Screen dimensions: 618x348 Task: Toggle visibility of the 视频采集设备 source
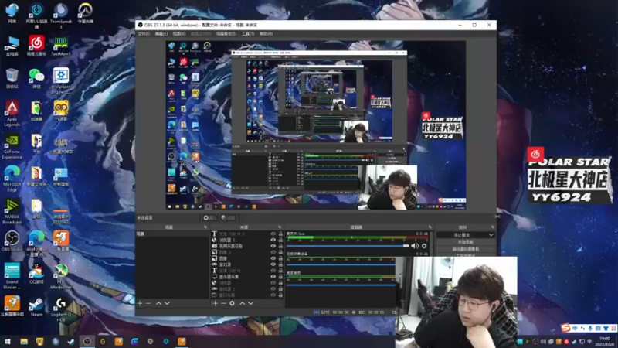pyautogui.click(x=273, y=246)
